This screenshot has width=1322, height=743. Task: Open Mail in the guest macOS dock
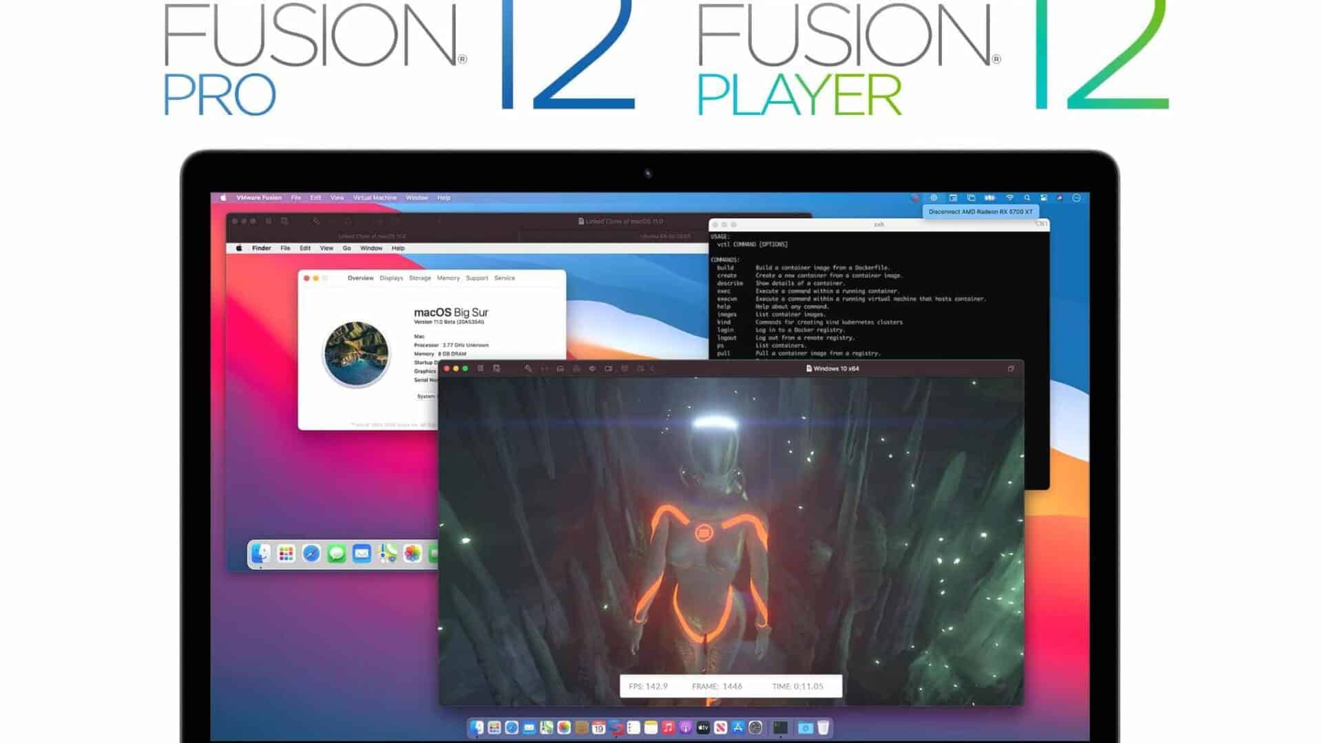pyautogui.click(x=361, y=553)
